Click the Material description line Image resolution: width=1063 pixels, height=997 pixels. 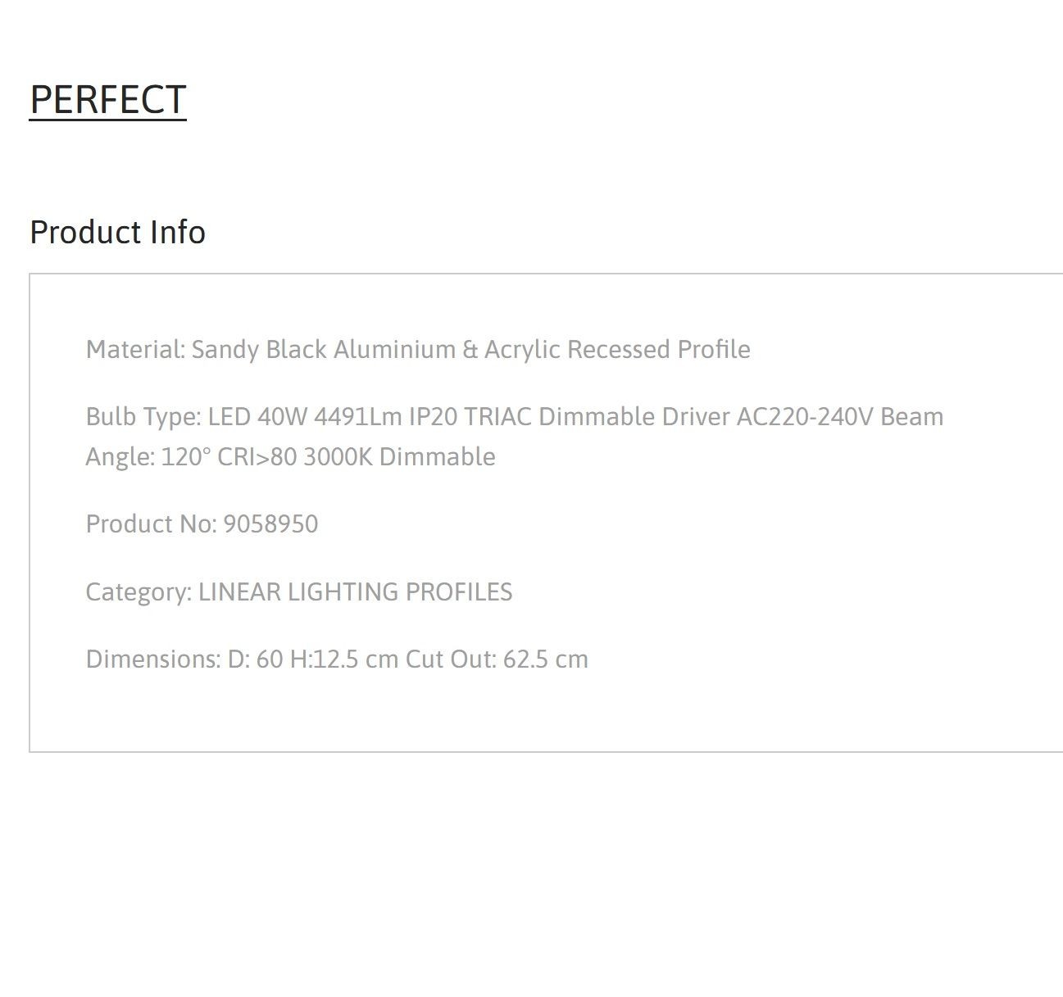click(418, 350)
